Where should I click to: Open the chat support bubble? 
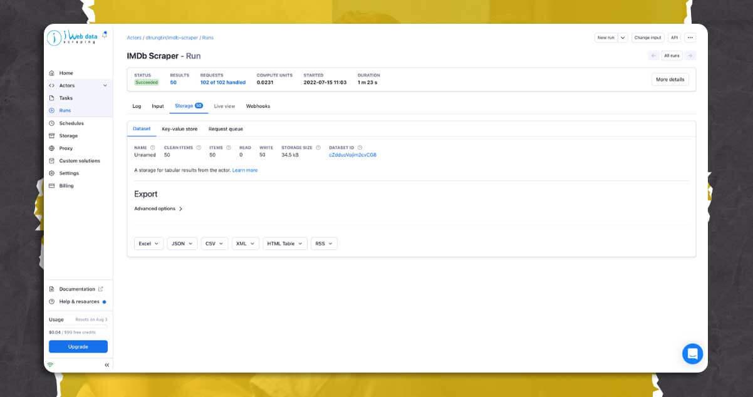692,353
